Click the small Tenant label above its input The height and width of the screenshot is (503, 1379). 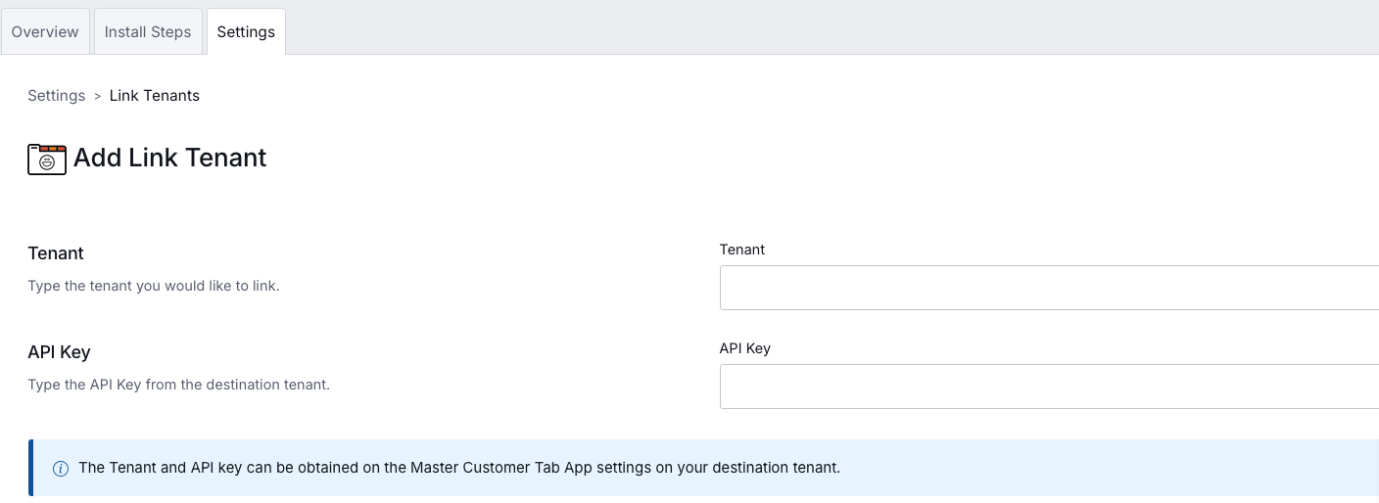(x=741, y=250)
